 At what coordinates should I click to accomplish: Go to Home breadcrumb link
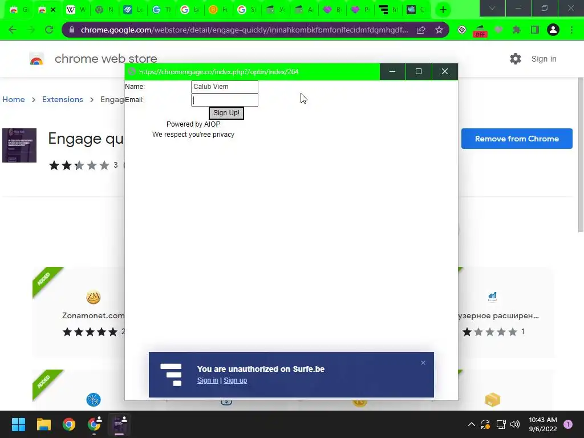14,99
